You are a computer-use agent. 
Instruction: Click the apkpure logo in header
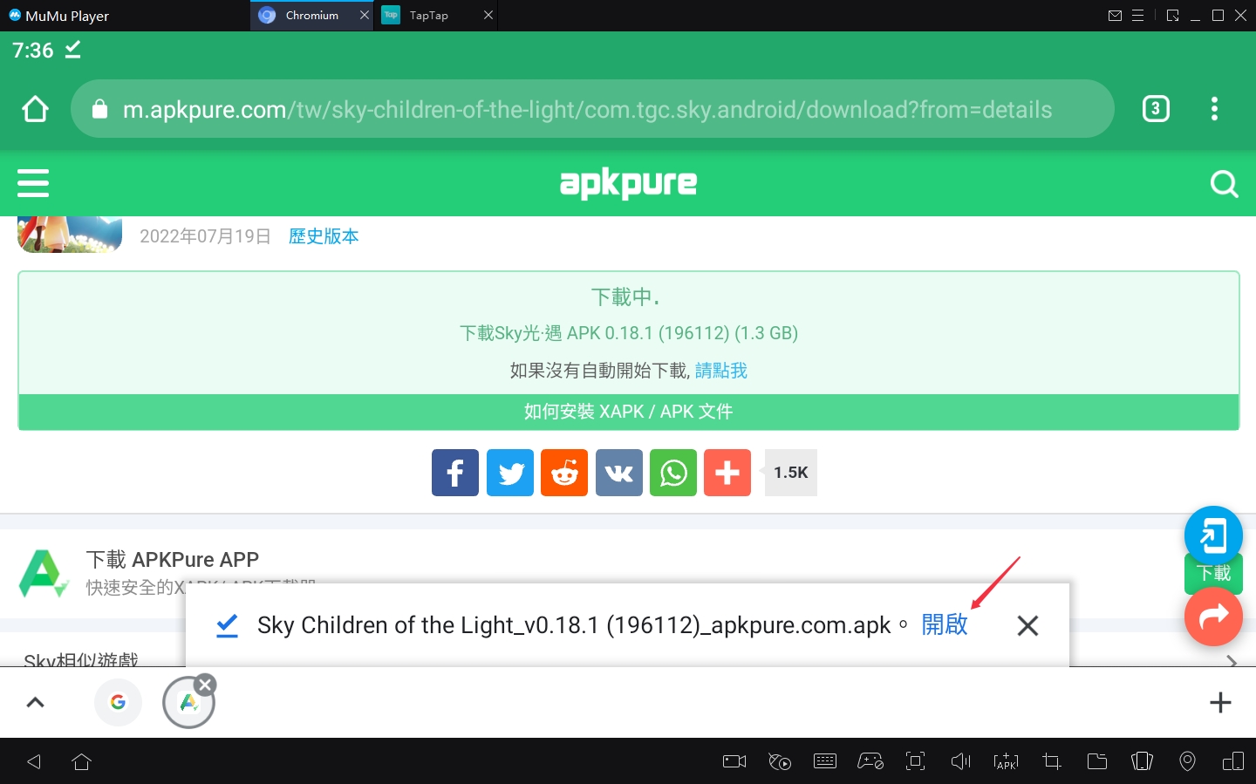click(x=628, y=183)
